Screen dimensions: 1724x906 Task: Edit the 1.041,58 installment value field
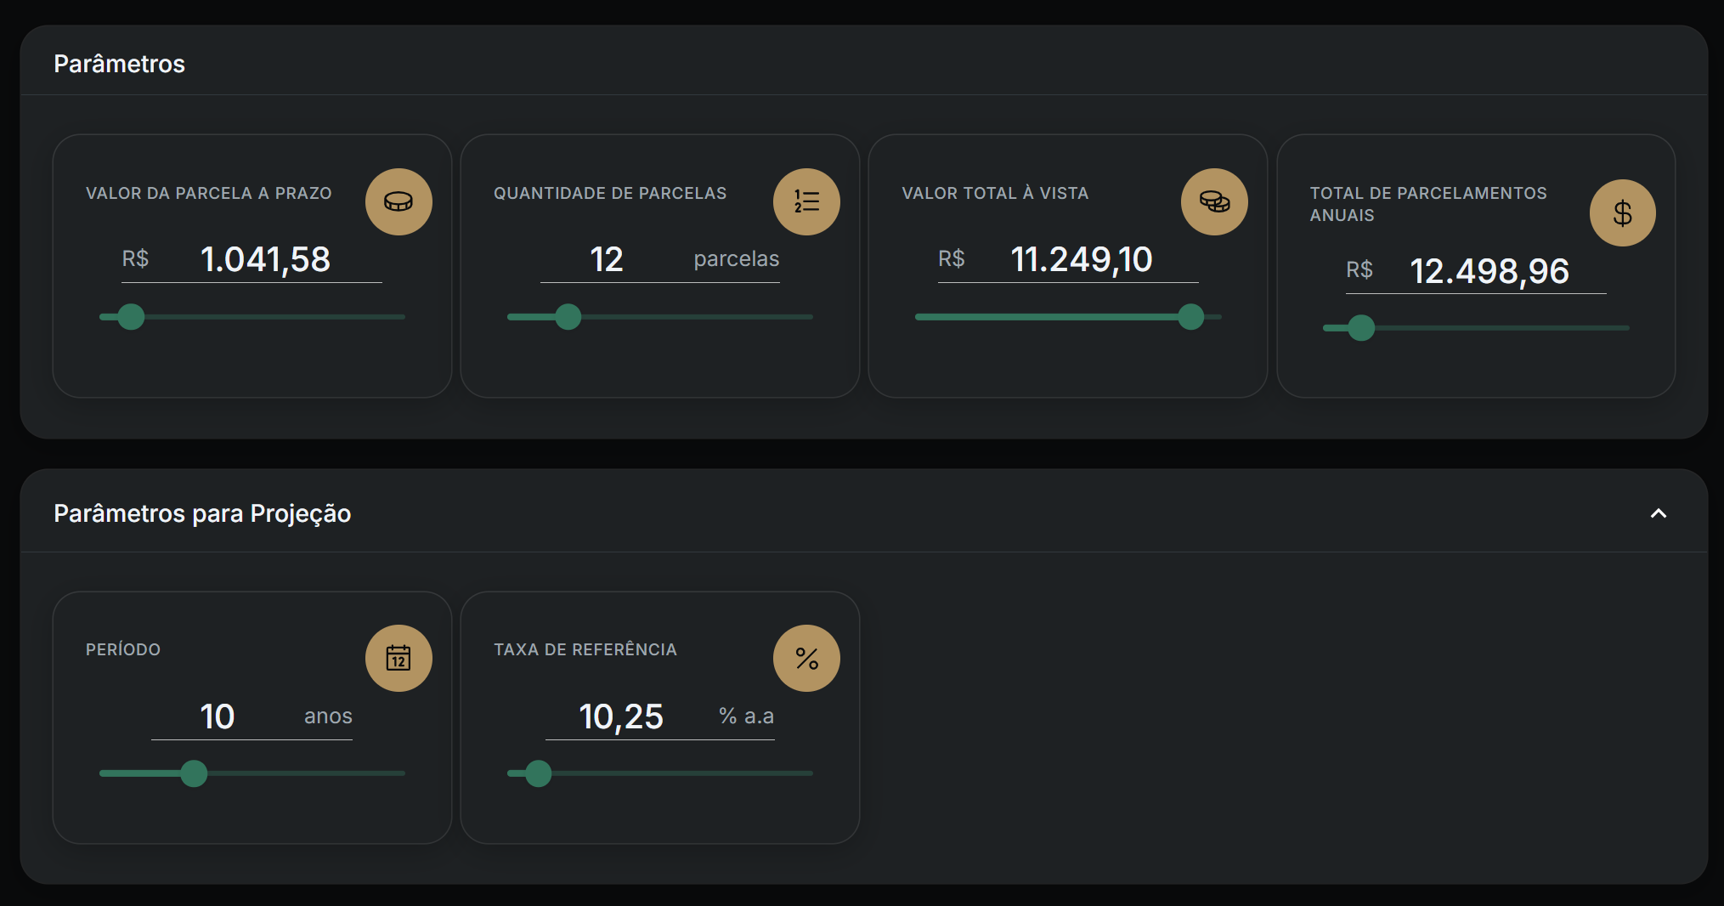(x=265, y=259)
